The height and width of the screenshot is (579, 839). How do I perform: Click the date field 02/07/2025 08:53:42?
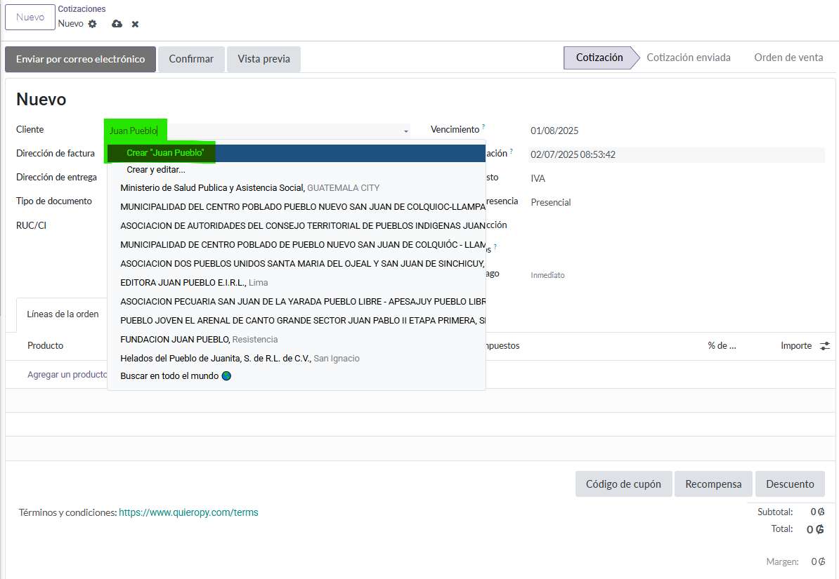(x=677, y=155)
